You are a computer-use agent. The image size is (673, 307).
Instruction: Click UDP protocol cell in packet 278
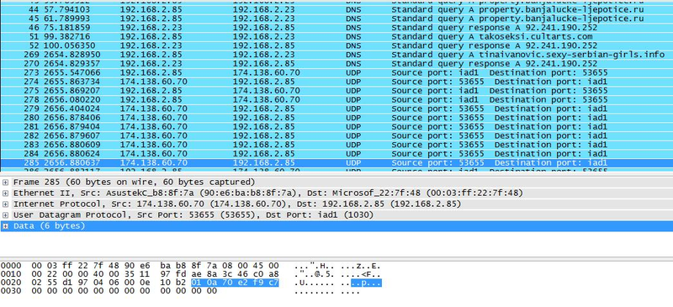353,99
